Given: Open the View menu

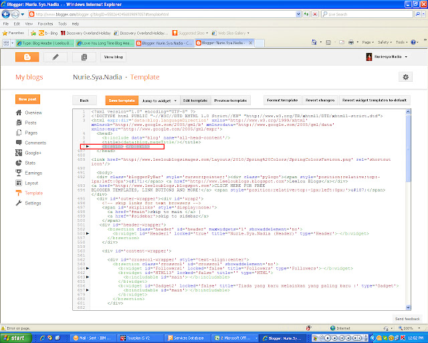Looking at the screenshot, I should click(x=29, y=24).
